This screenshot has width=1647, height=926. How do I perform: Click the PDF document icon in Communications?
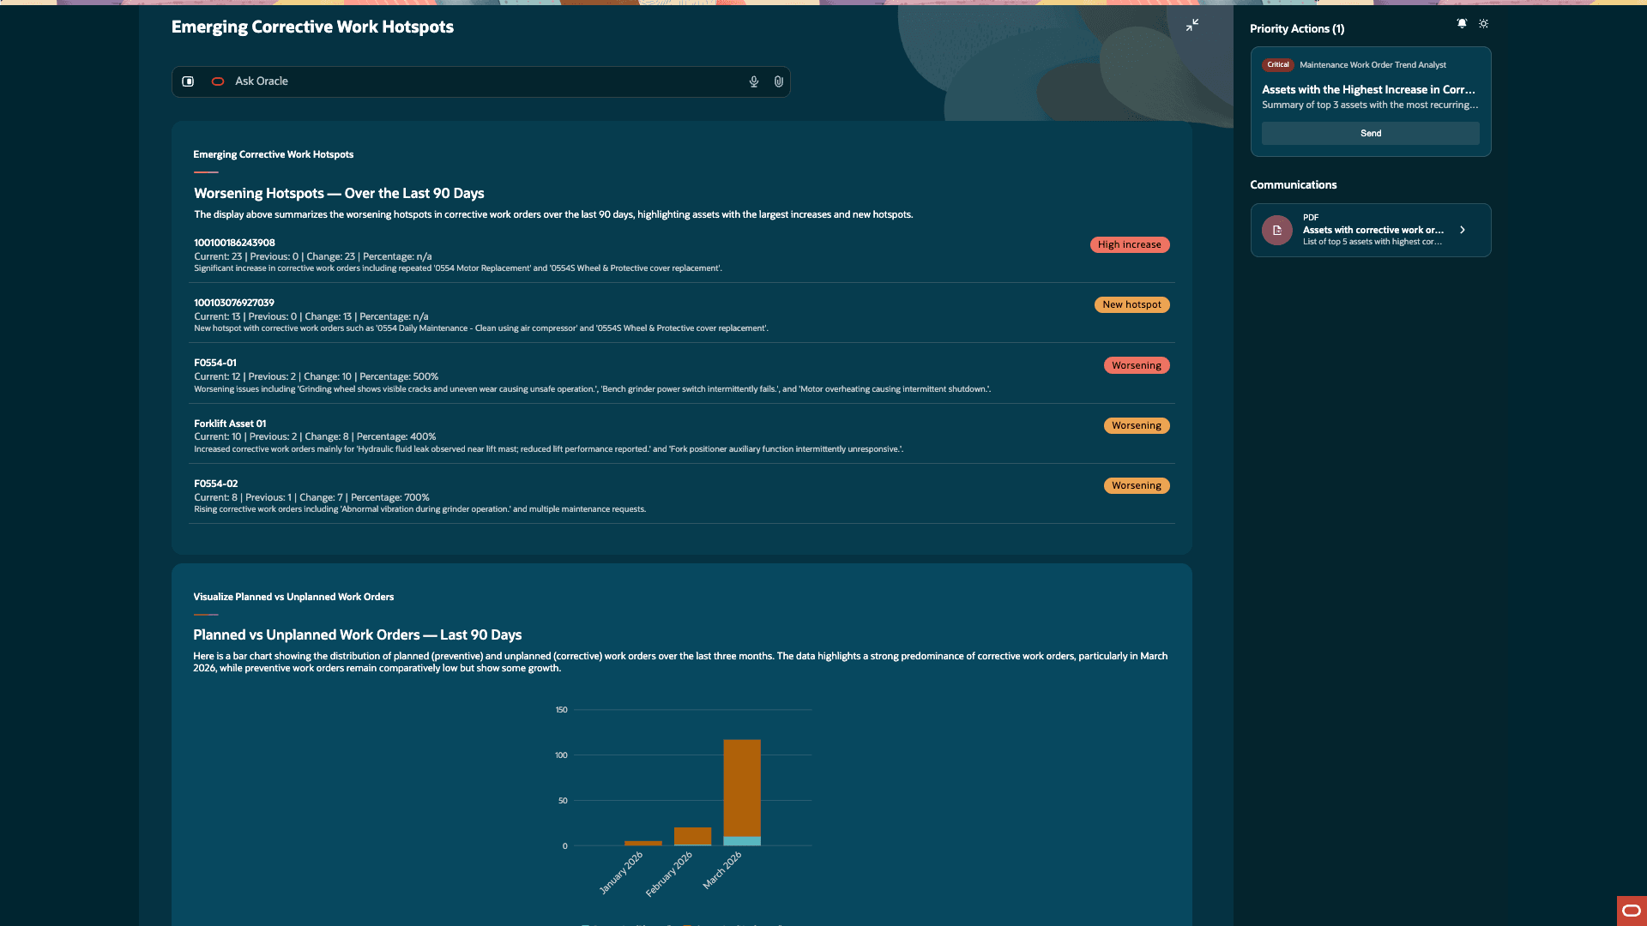1277,230
